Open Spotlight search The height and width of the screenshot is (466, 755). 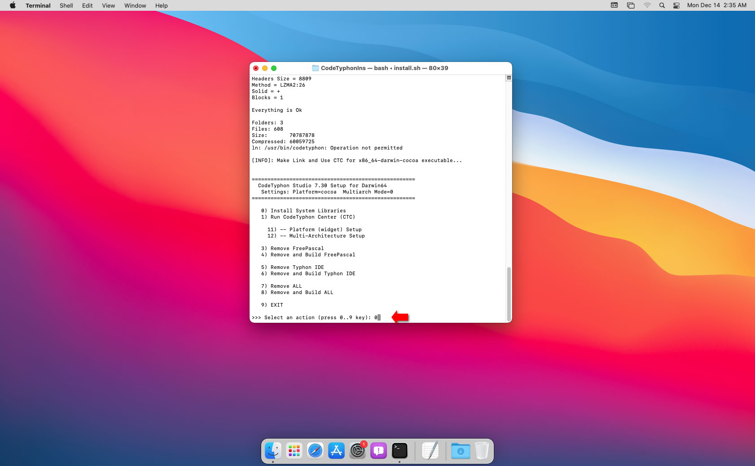662,5
